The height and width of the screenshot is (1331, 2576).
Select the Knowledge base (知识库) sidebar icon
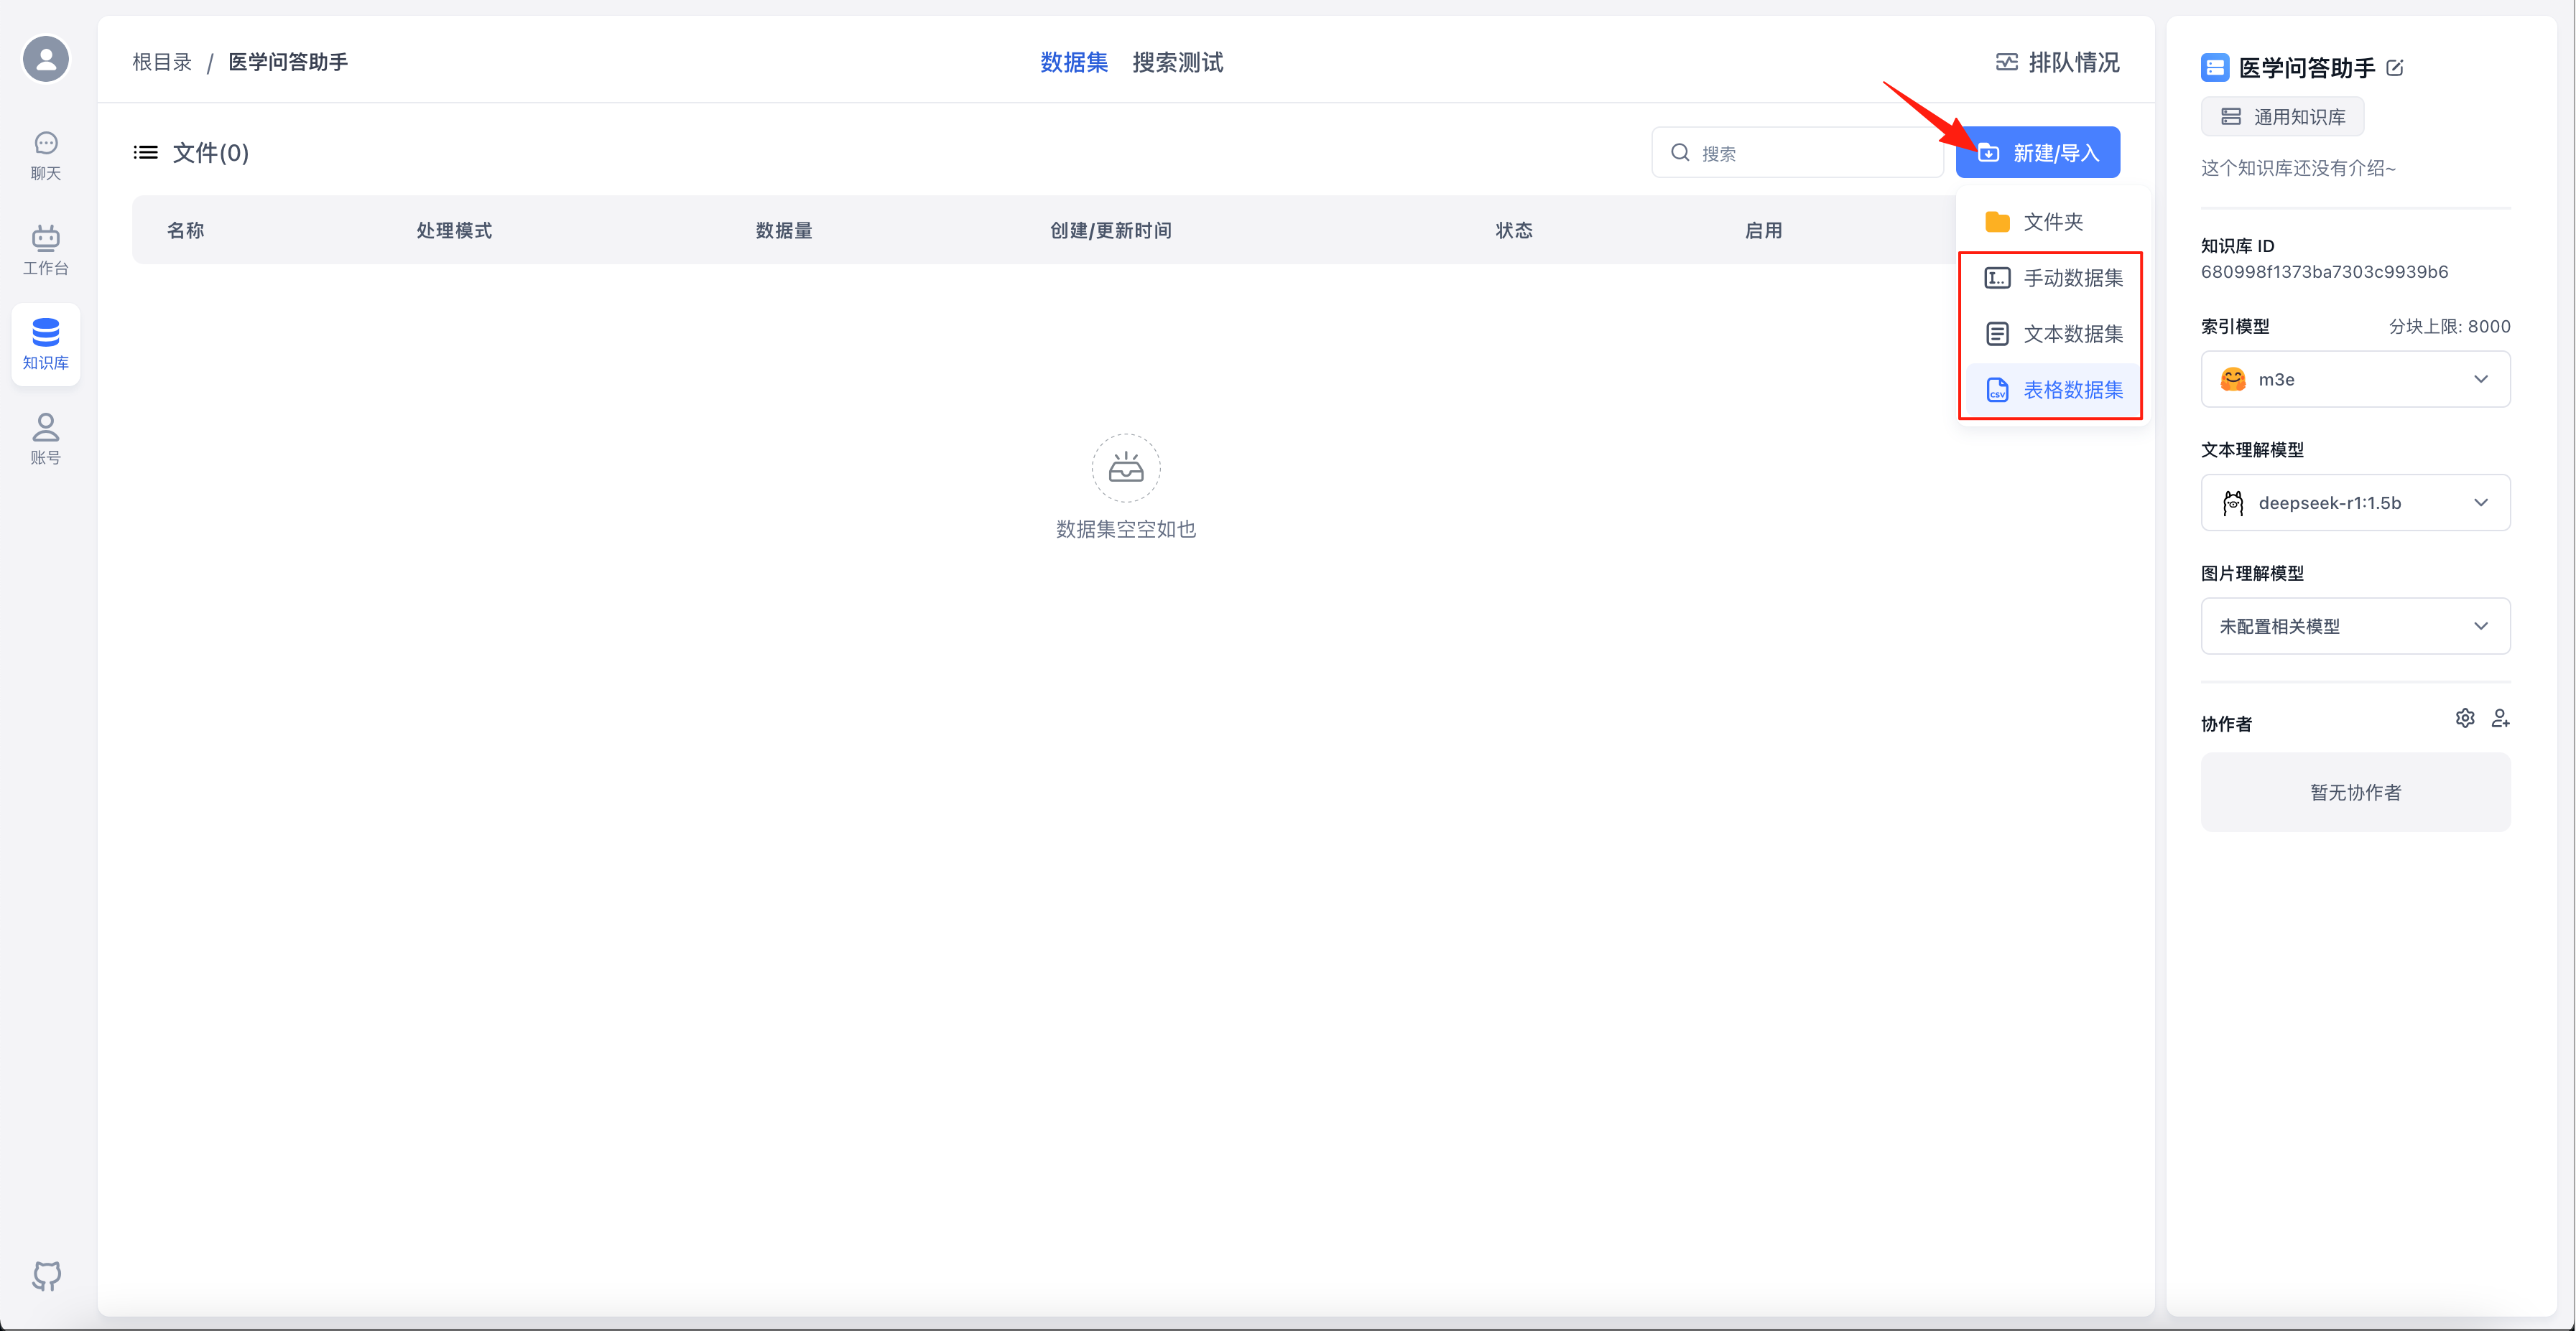point(46,344)
